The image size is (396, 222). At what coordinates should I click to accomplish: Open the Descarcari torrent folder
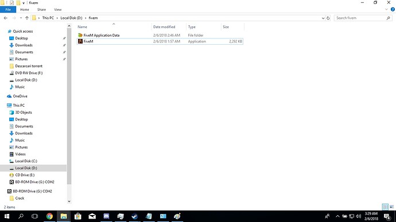(29, 66)
